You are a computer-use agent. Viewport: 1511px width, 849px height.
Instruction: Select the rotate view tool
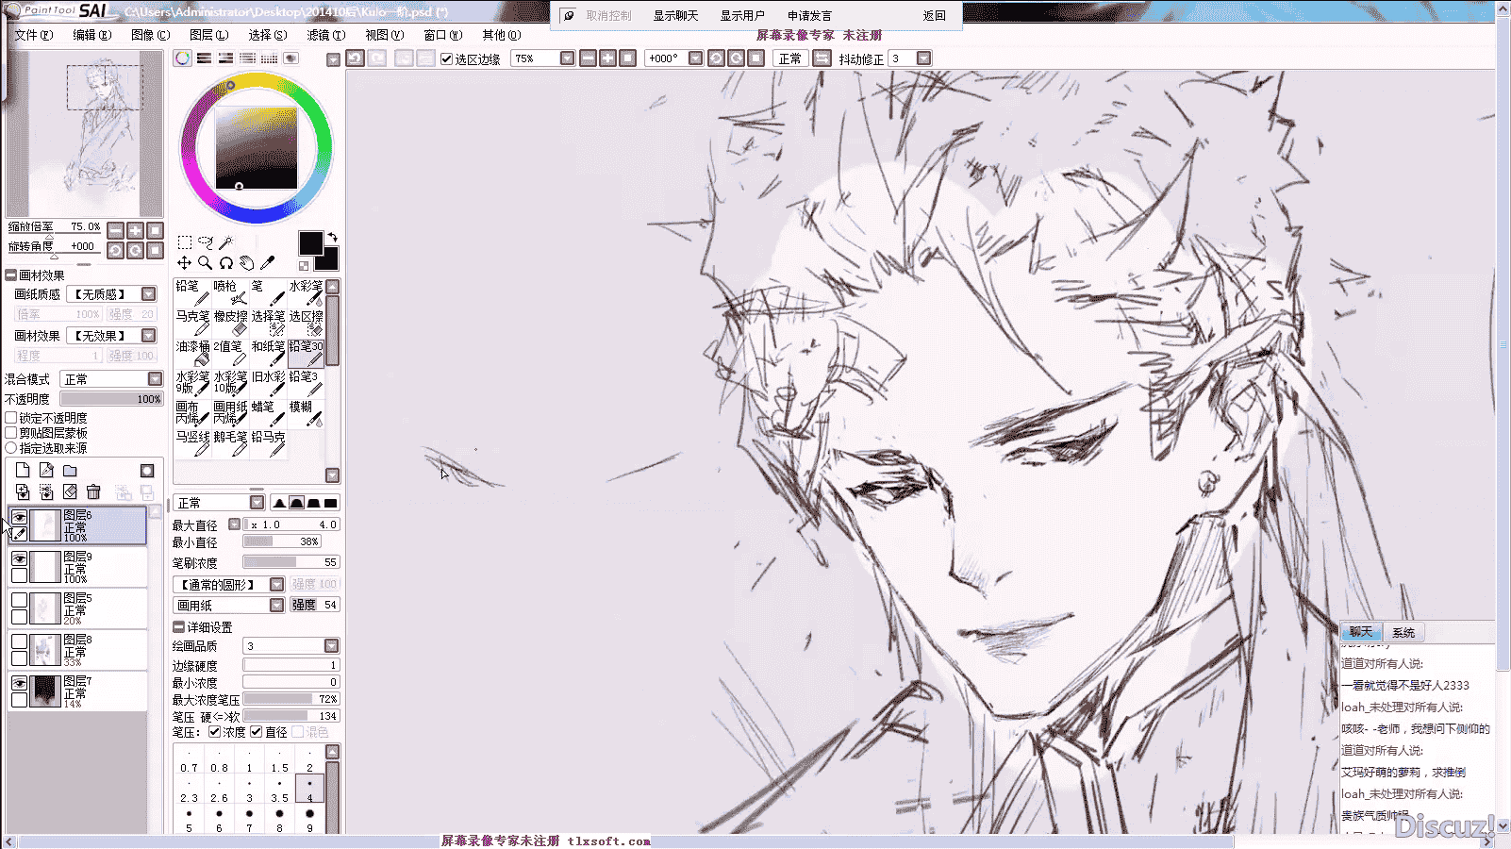pos(226,262)
